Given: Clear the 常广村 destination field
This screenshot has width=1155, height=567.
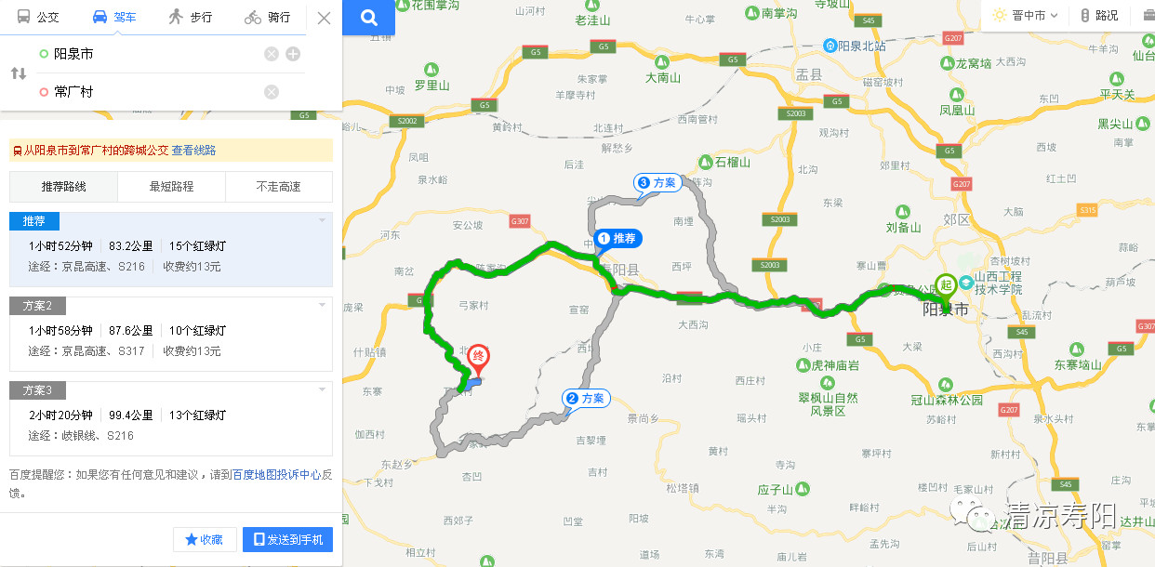Looking at the screenshot, I should coord(272,91).
